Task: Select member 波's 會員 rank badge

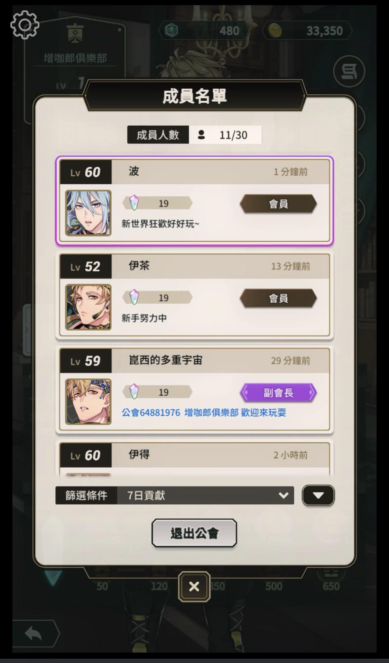Action: coord(278,204)
